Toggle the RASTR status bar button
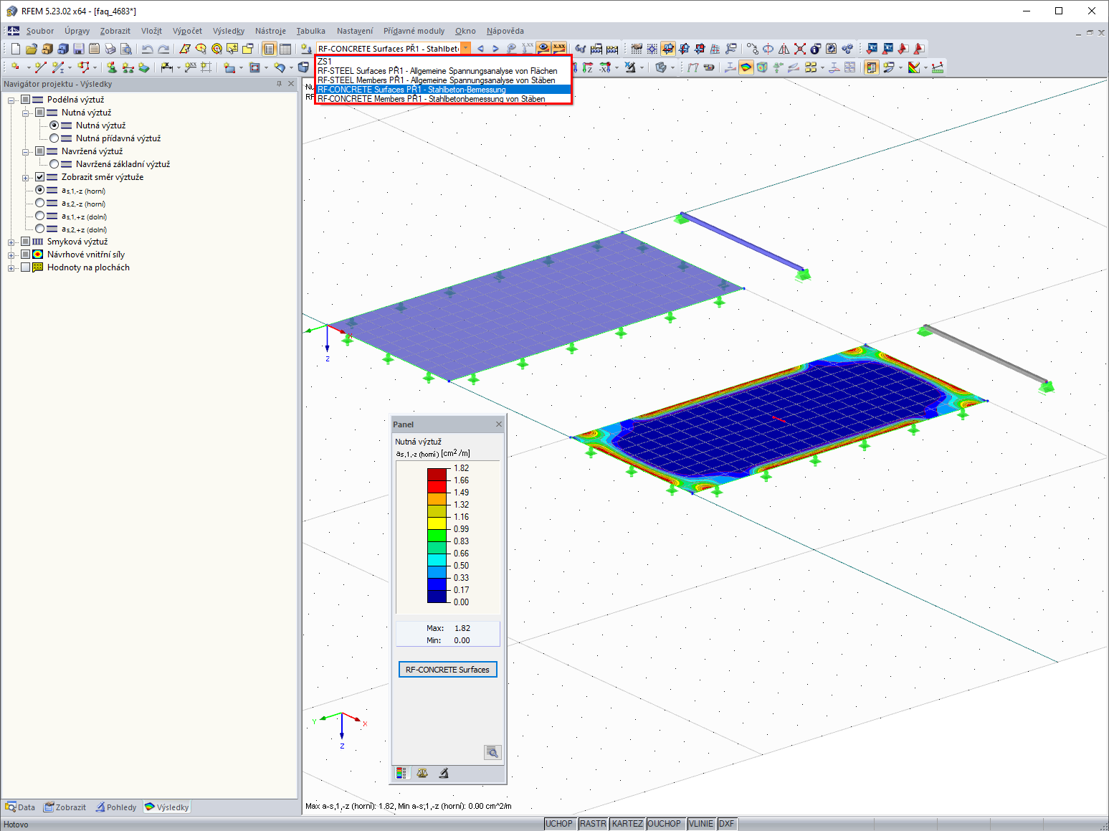 593,824
